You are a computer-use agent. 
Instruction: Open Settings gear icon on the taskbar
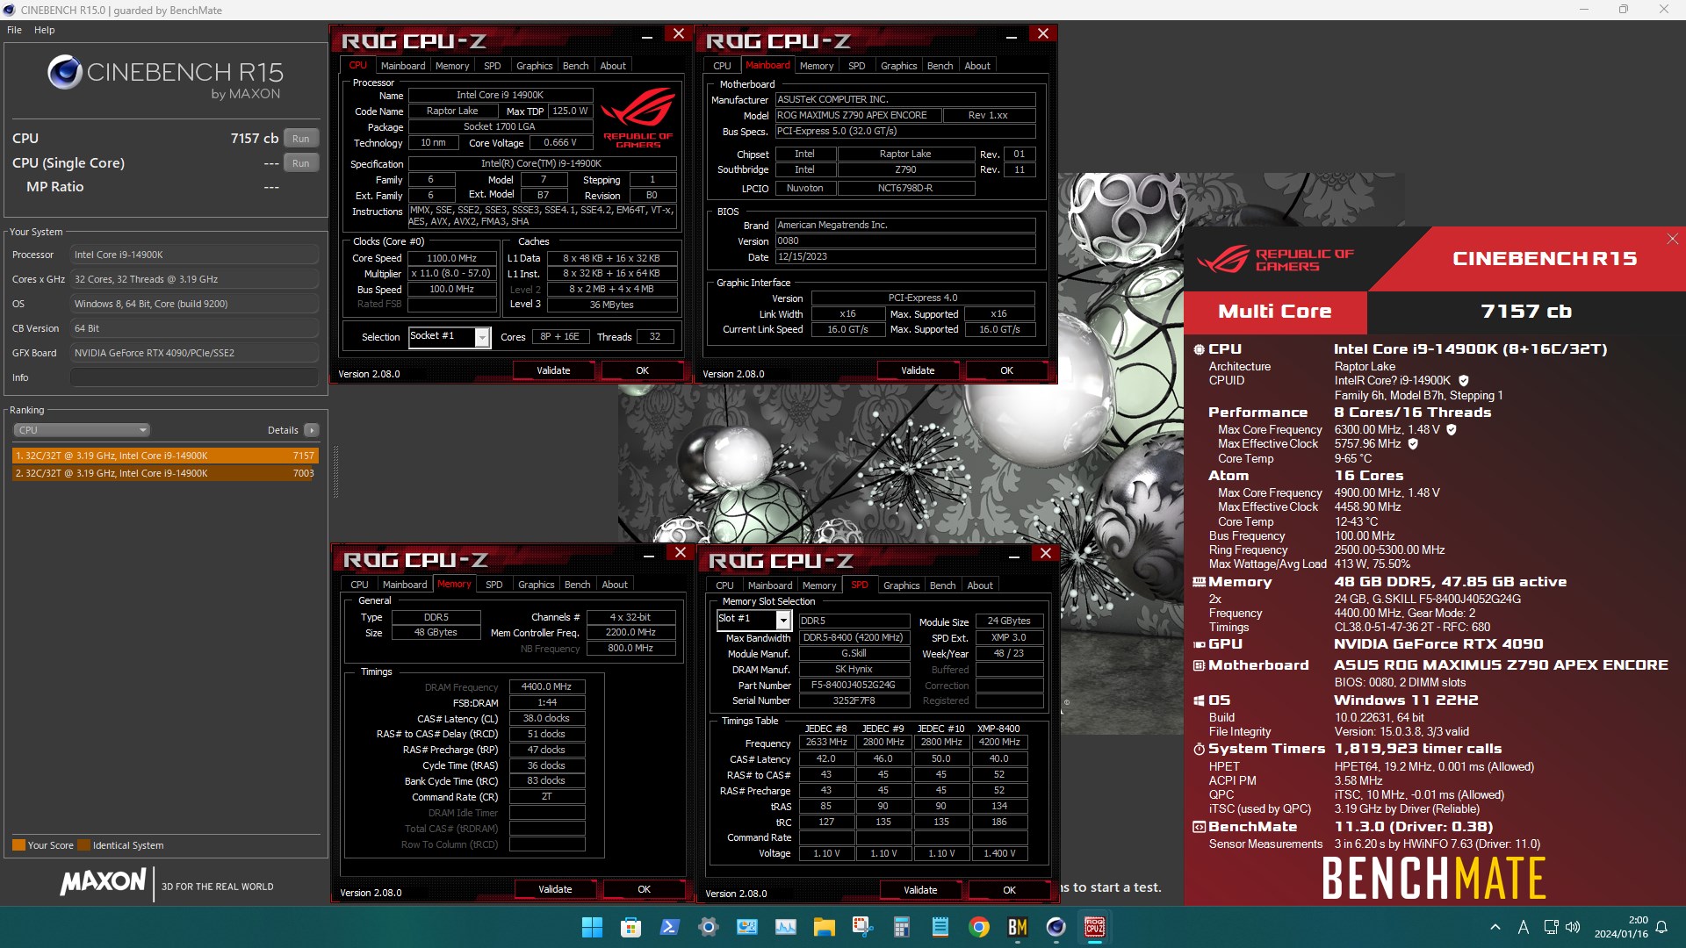coord(708,927)
